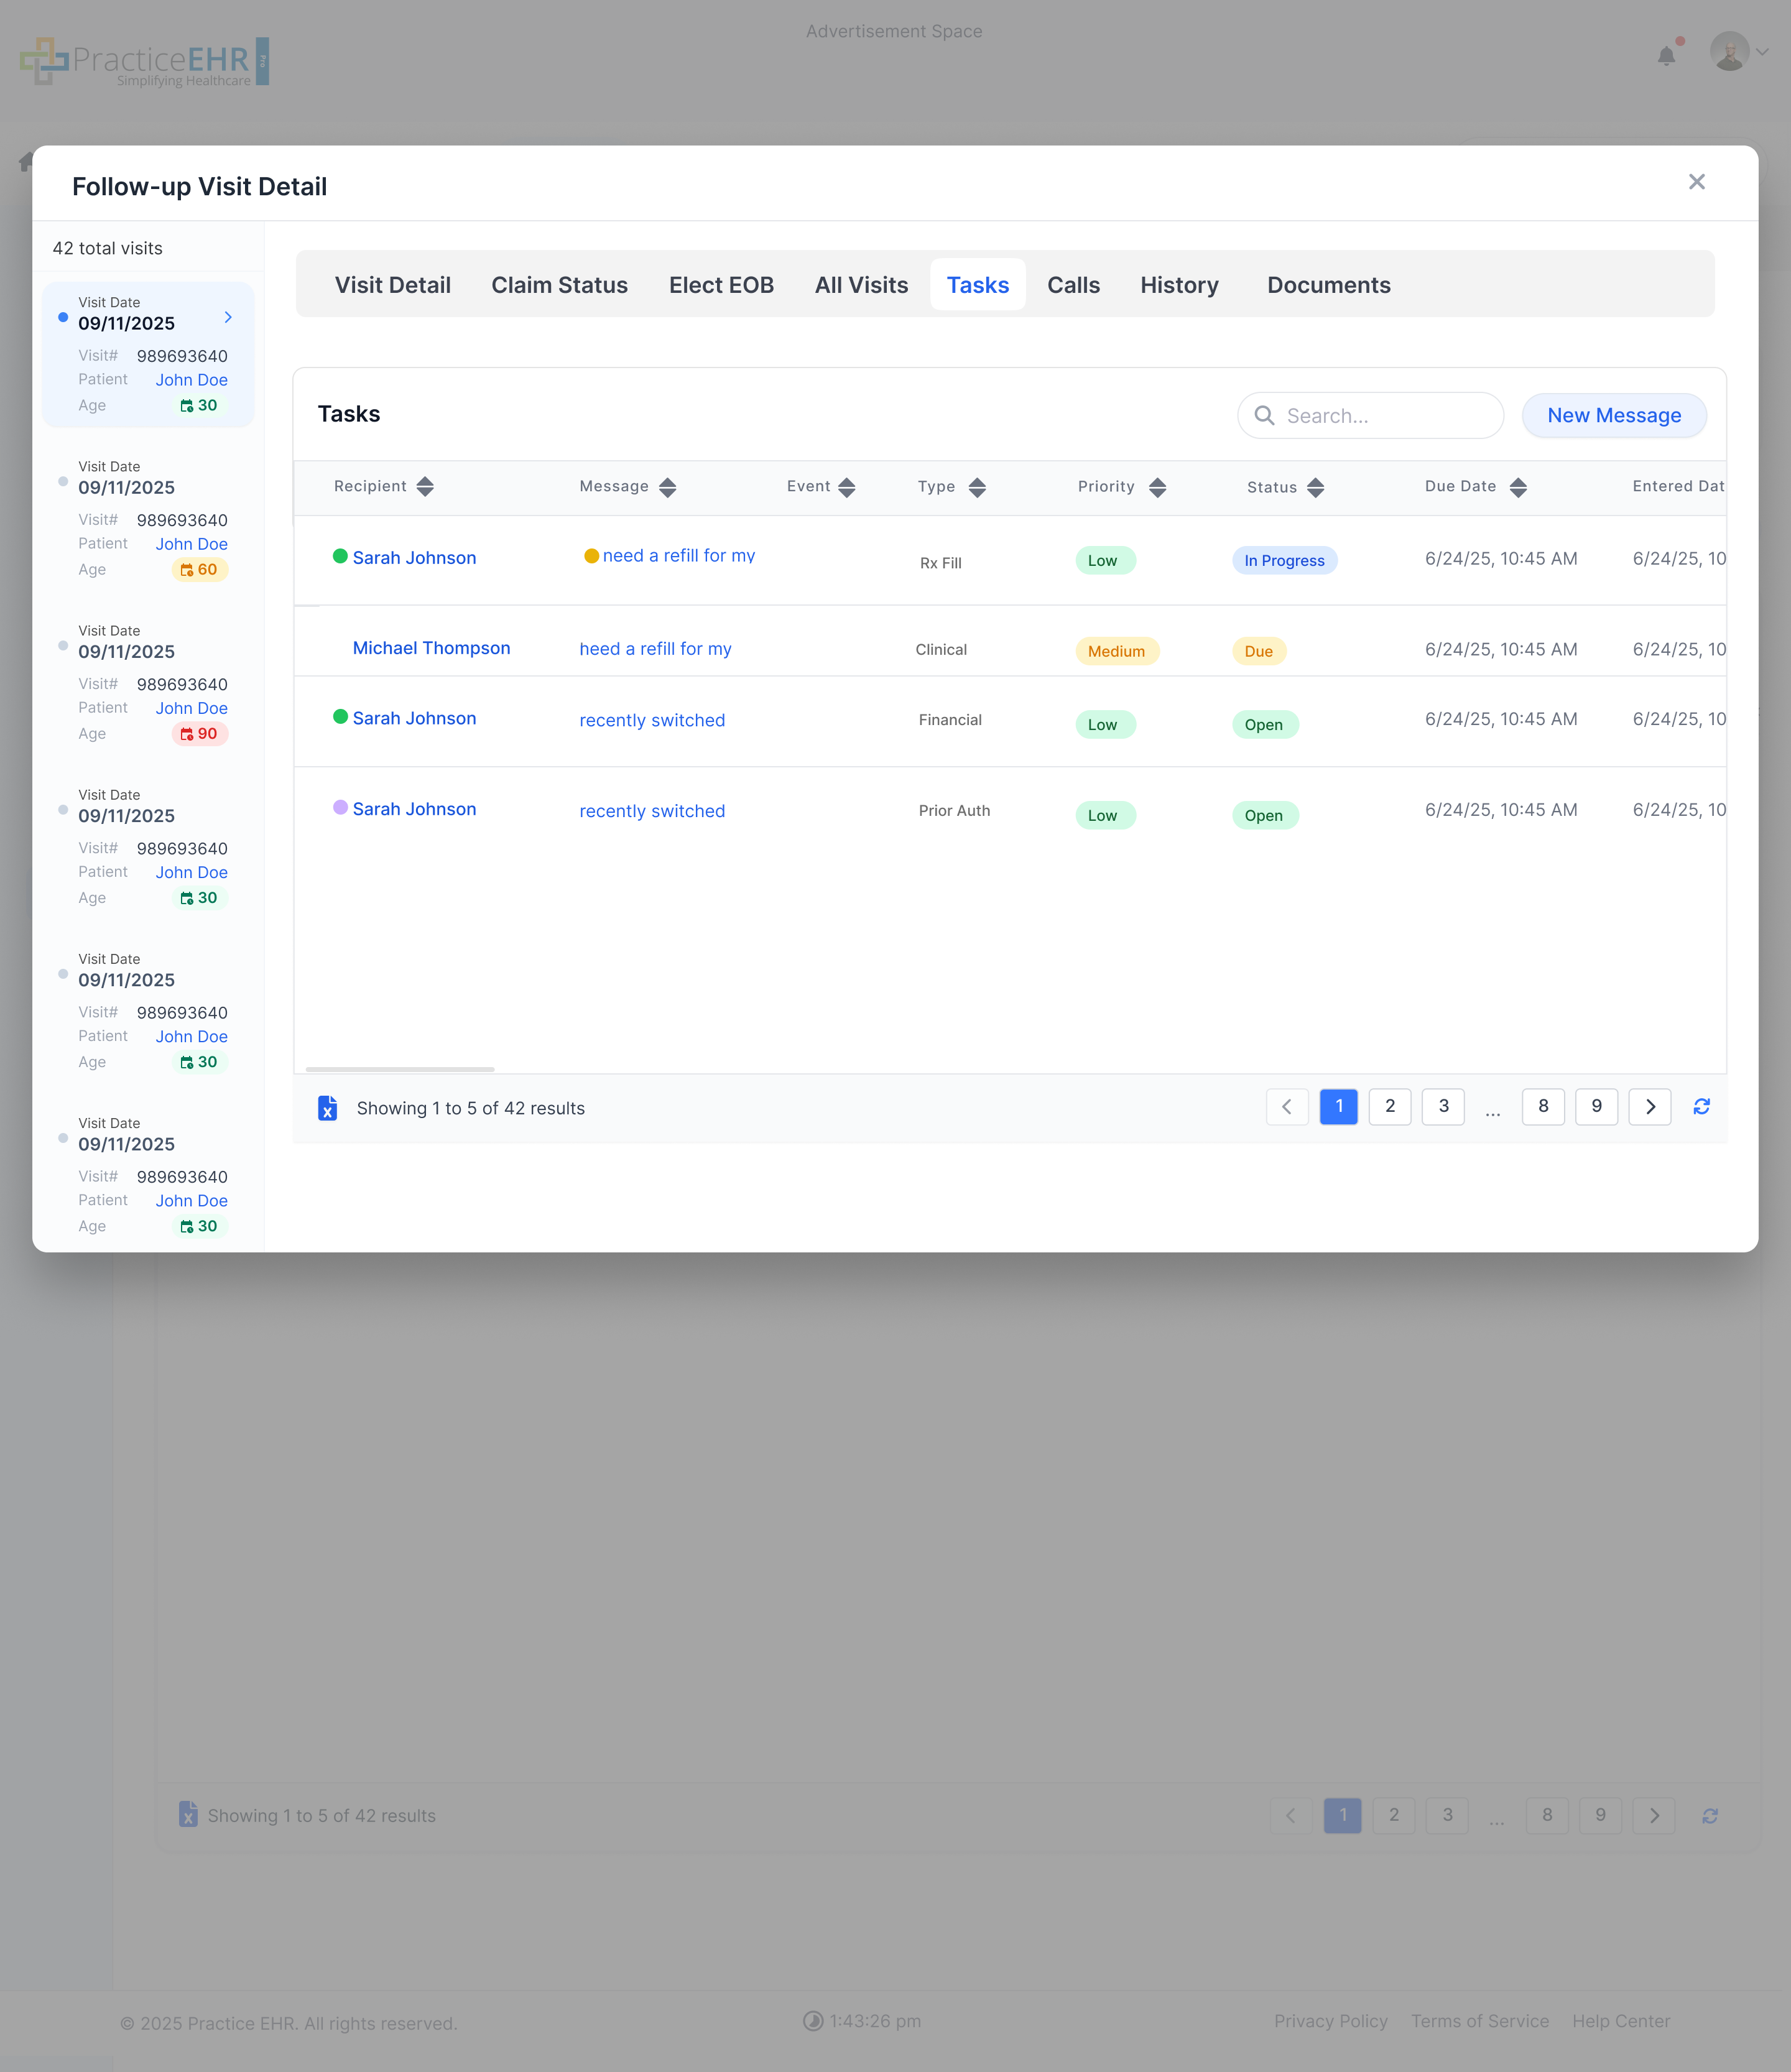Open the John Doe patient link
The image size is (1791, 2072).
[x=191, y=379]
